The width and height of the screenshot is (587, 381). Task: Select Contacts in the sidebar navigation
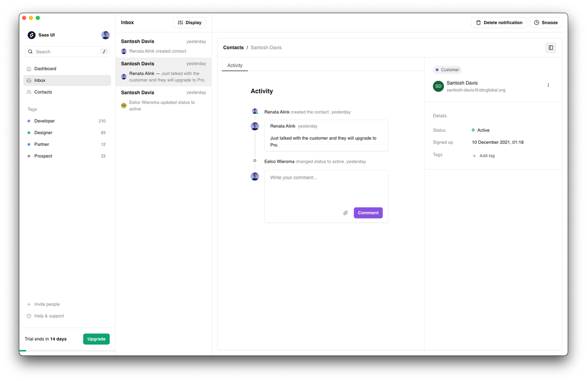tap(43, 92)
